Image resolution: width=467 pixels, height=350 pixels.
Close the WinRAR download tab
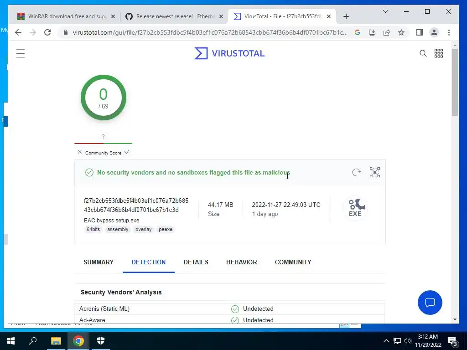(x=113, y=16)
